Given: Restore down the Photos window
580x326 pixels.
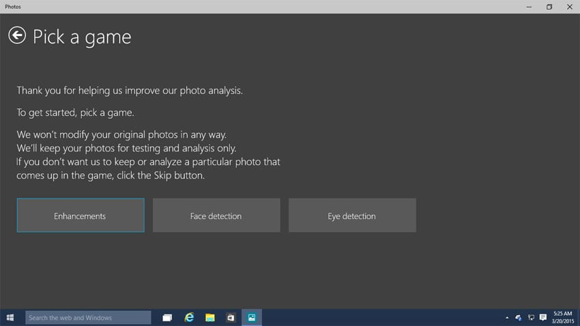Looking at the screenshot, I should pos(549,7).
